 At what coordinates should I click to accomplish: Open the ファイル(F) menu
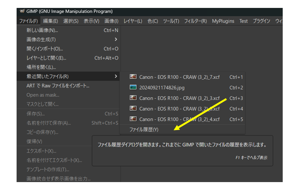(29, 21)
